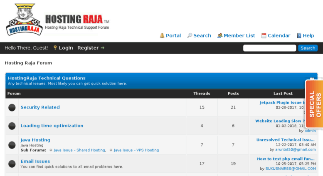This screenshot has height=176, width=323.
Task: Click the Hosting Raja Forum breadcrumb
Action: [28, 63]
